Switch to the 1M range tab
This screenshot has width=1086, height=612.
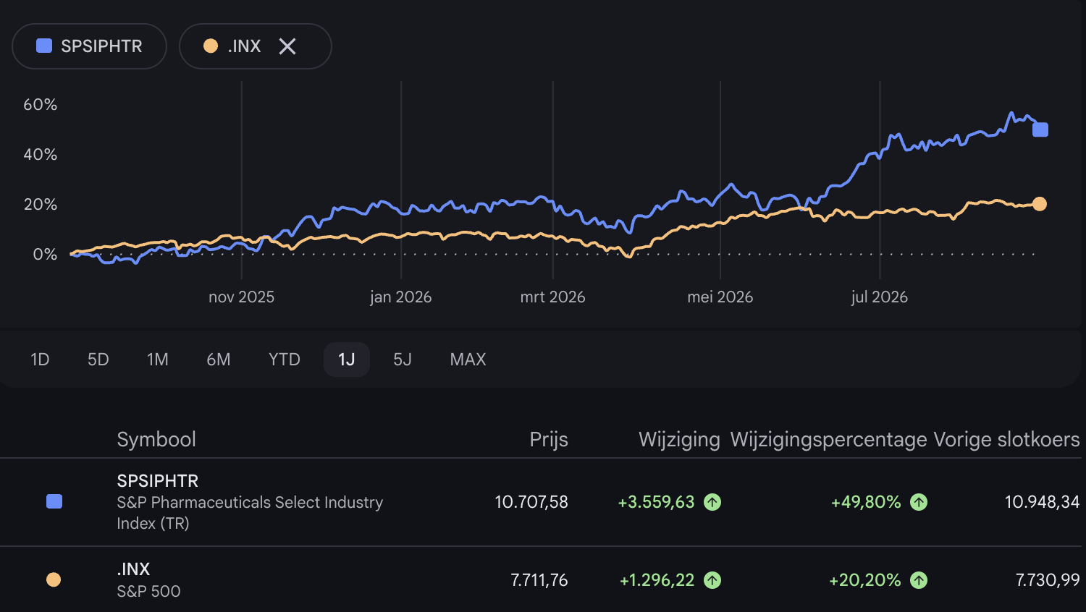(158, 360)
